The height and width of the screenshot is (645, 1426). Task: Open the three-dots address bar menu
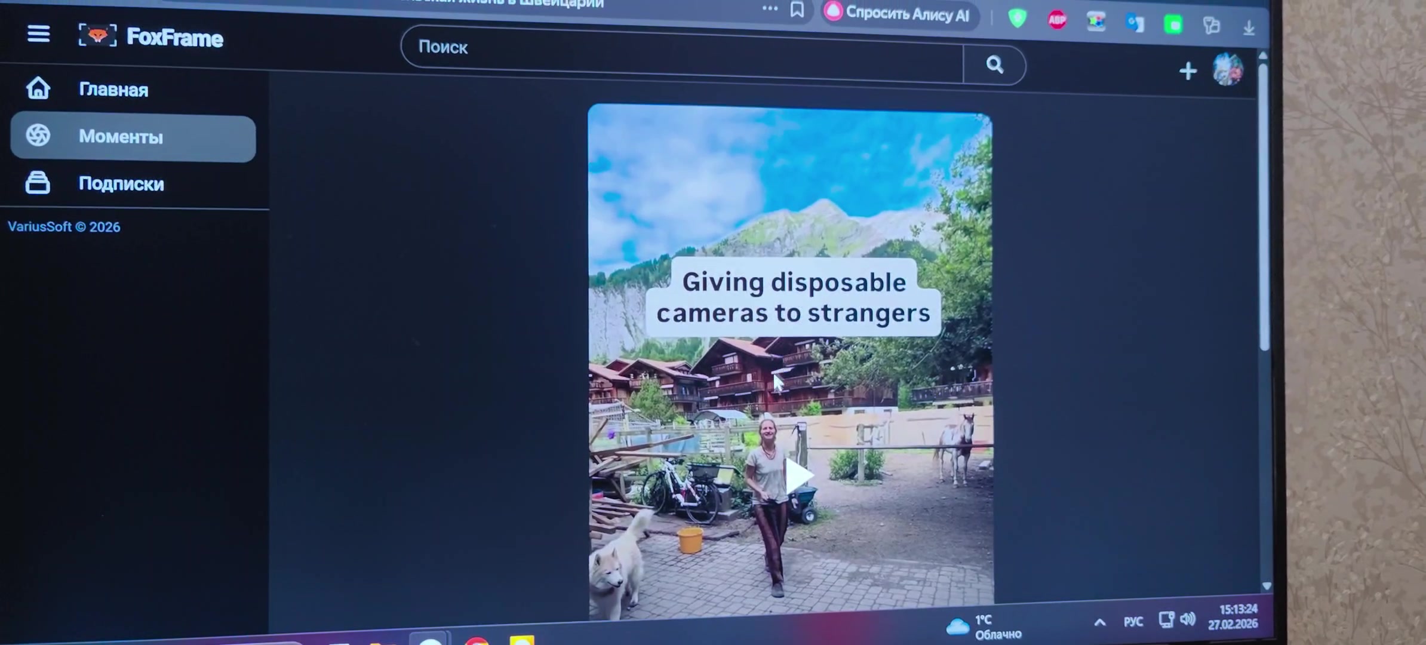pyautogui.click(x=770, y=8)
